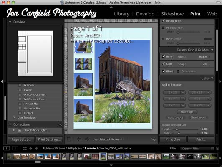Choose the 4x5 Contact Sheet template
222x167 pixels.
pyautogui.click(x=34, y=94)
